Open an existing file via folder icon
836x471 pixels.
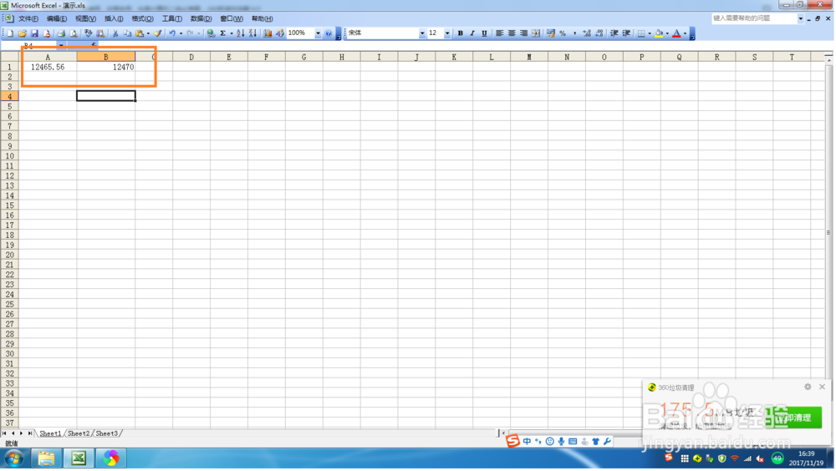click(x=23, y=33)
